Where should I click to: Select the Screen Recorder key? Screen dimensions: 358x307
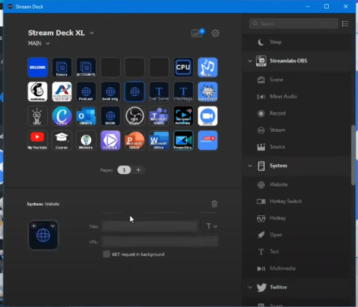pos(183,116)
